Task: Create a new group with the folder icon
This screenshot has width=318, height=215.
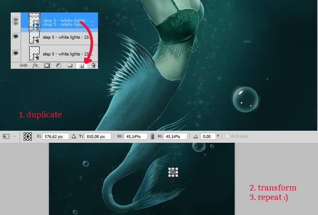Action: coord(70,65)
